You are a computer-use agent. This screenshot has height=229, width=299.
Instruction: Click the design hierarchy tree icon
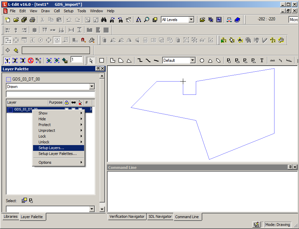138,20
